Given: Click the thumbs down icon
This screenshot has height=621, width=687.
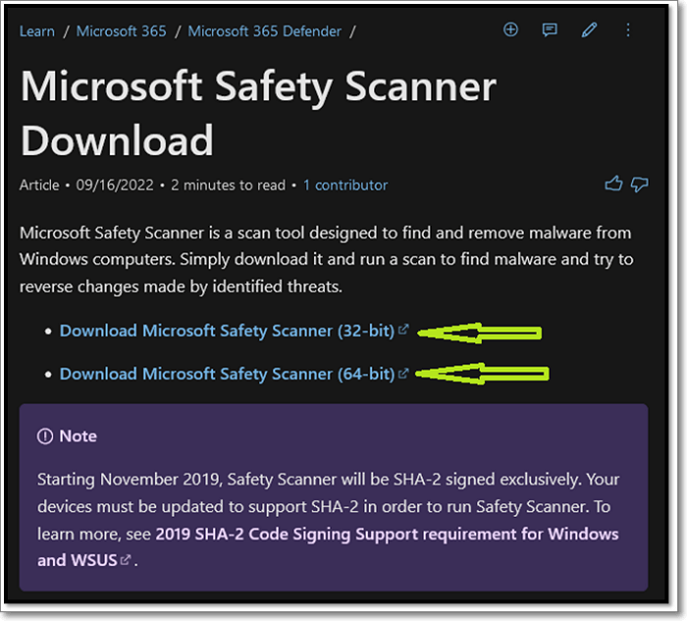Looking at the screenshot, I should 640,184.
